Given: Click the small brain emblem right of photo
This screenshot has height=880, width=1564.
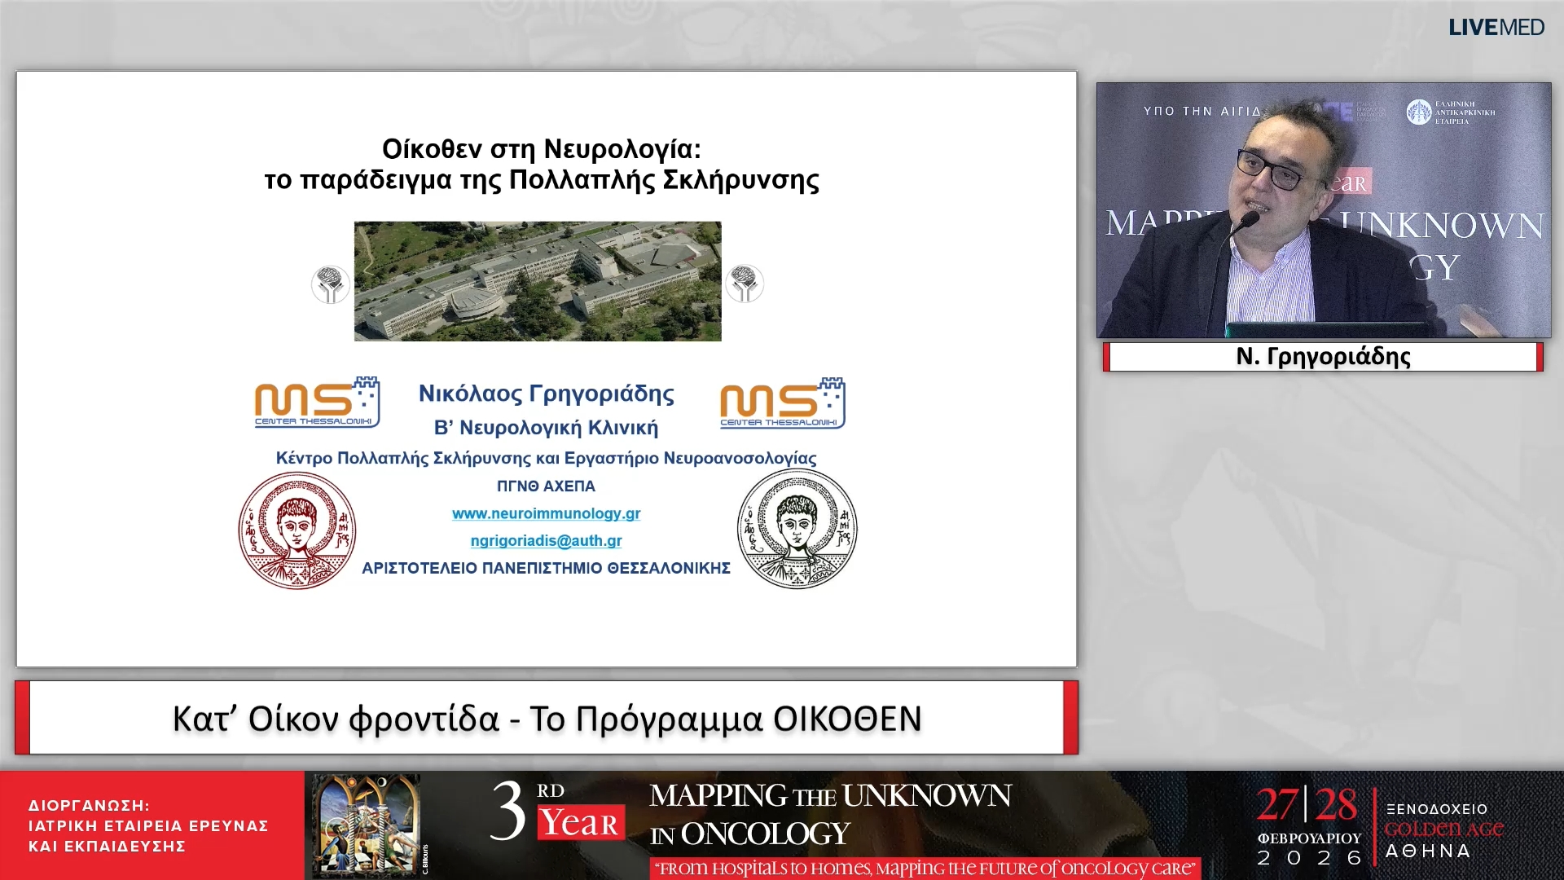Looking at the screenshot, I should pos(744,284).
